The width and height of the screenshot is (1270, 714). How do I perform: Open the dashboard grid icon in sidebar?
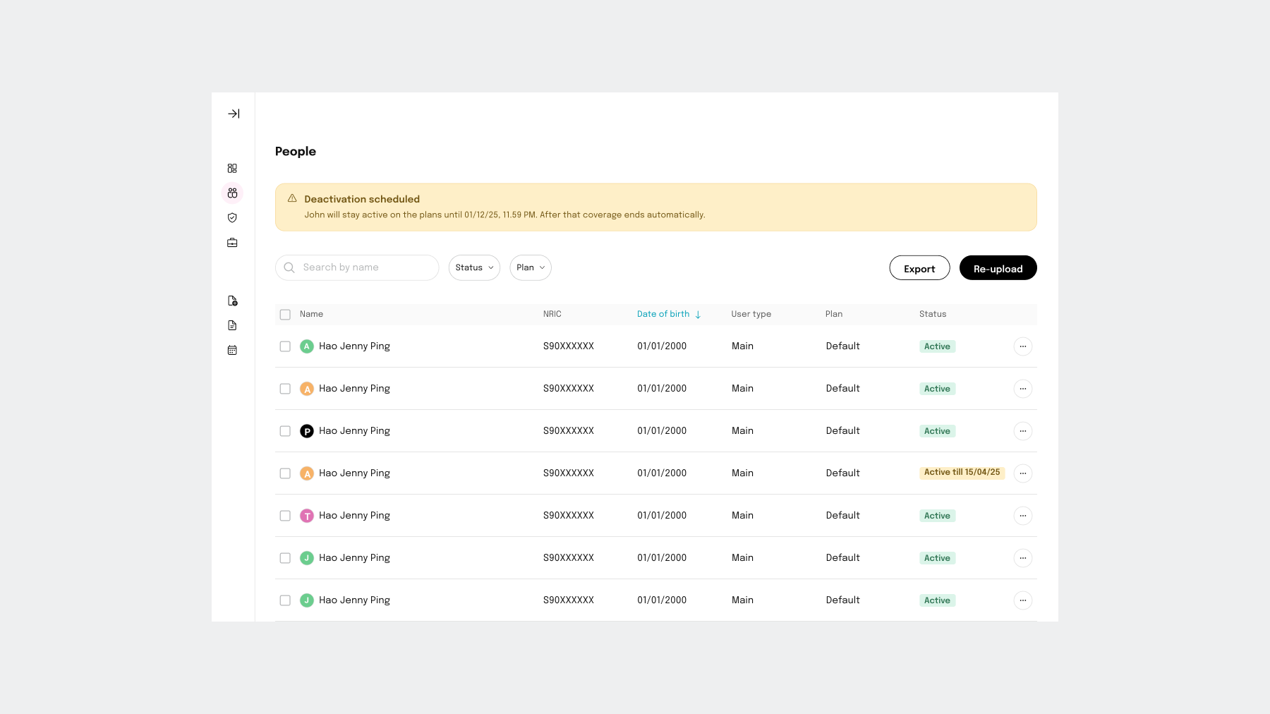point(232,169)
